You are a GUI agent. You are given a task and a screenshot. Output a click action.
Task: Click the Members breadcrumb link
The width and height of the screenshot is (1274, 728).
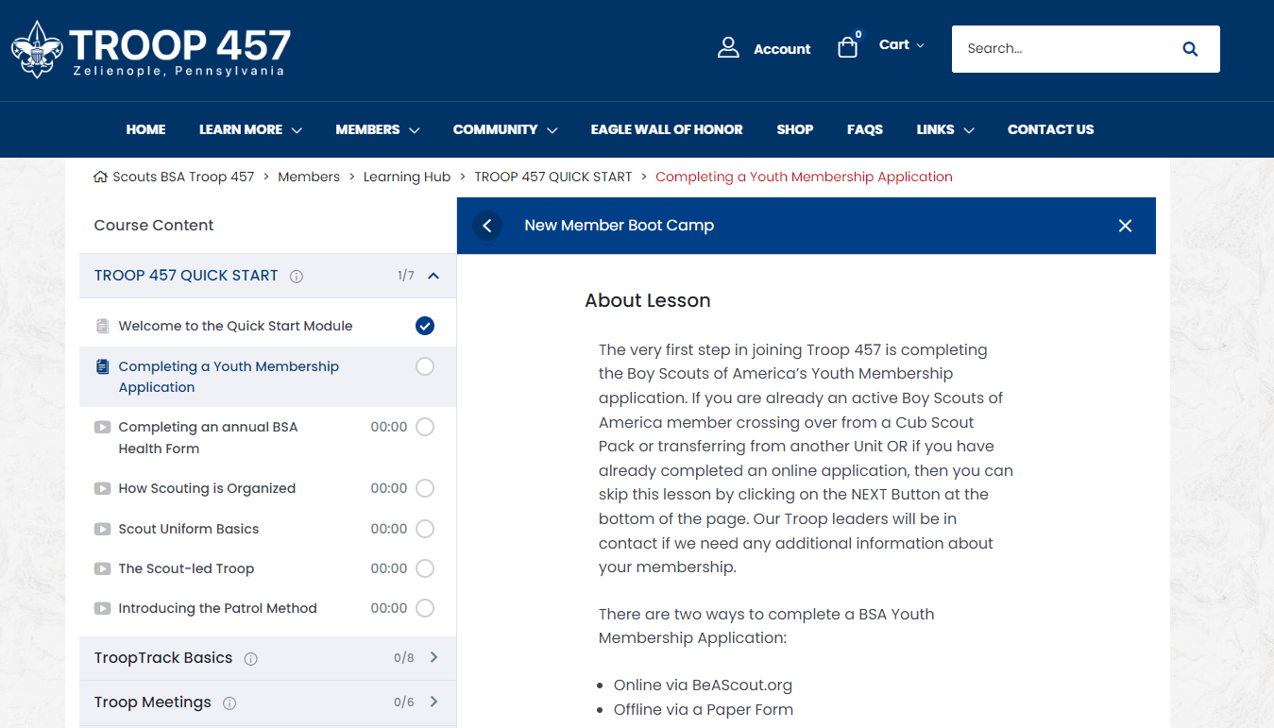coord(309,177)
